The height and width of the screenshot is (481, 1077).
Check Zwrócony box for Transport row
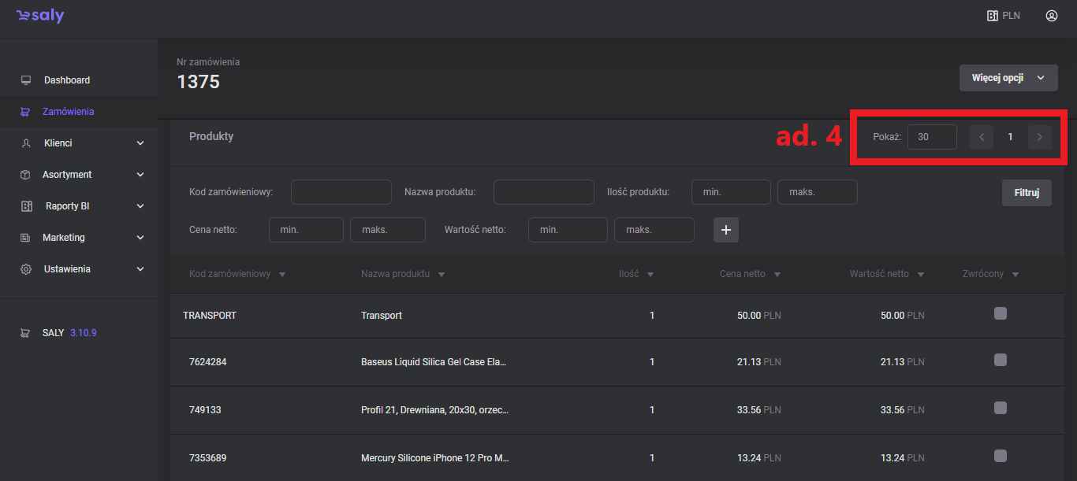1001,314
